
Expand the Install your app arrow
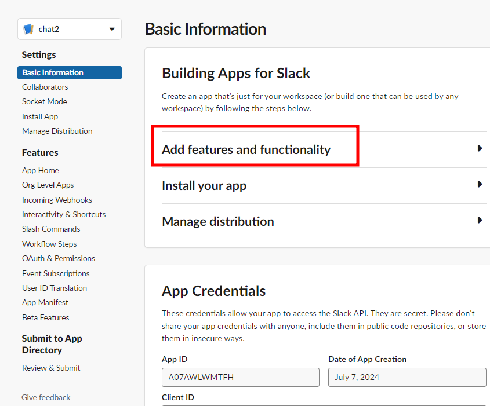[x=480, y=184]
